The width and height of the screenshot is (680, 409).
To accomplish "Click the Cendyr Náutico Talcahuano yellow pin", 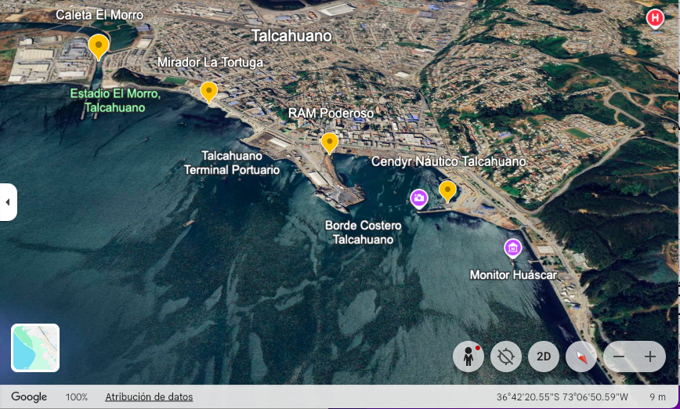I will coord(447,190).
